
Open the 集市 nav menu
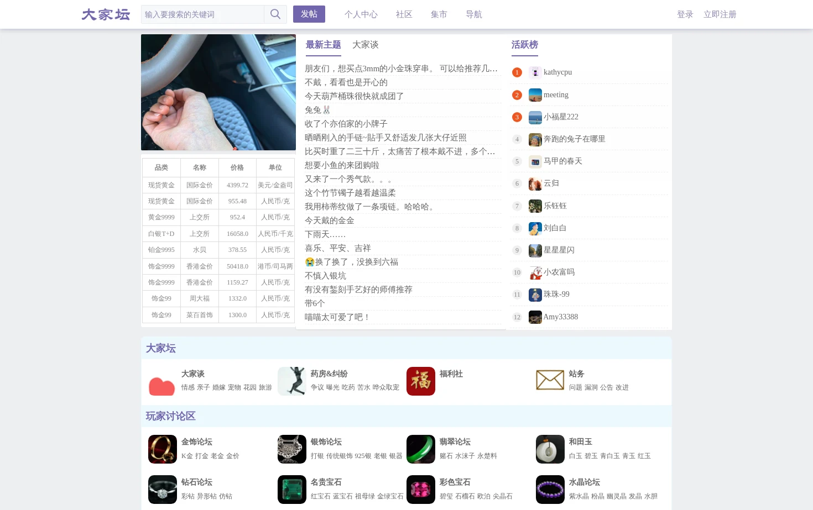(x=439, y=14)
